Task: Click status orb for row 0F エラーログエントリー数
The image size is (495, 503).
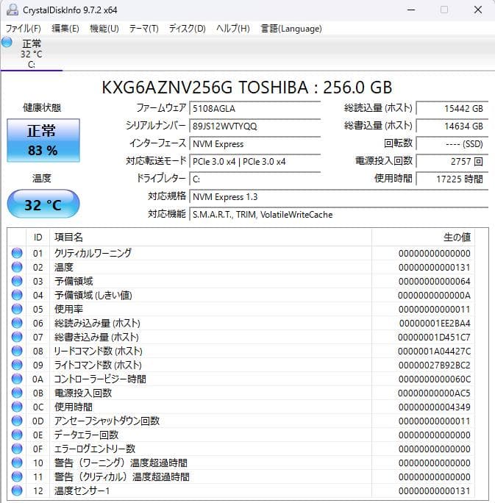Action: [17, 449]
